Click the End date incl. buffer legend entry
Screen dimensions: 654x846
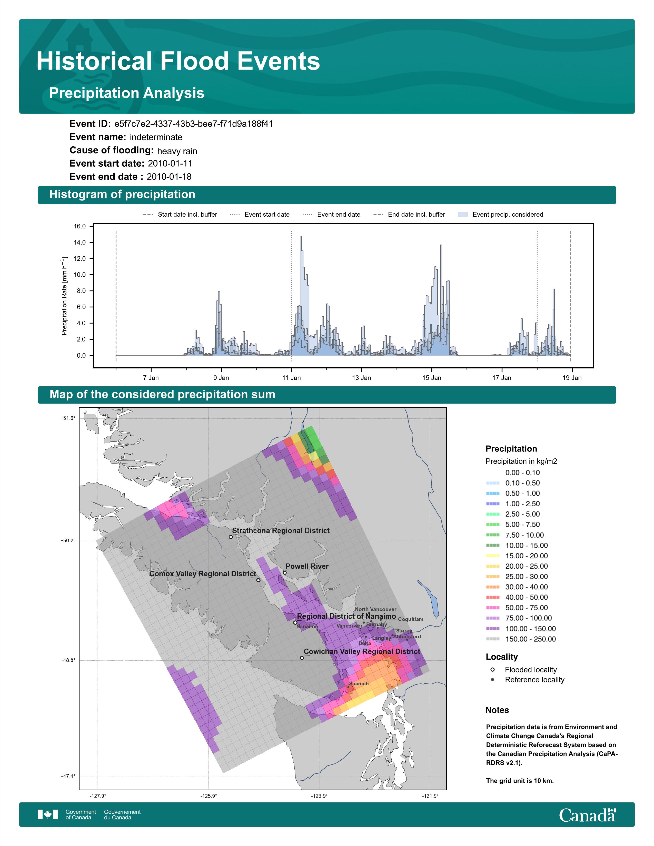(x=409, y=215)
